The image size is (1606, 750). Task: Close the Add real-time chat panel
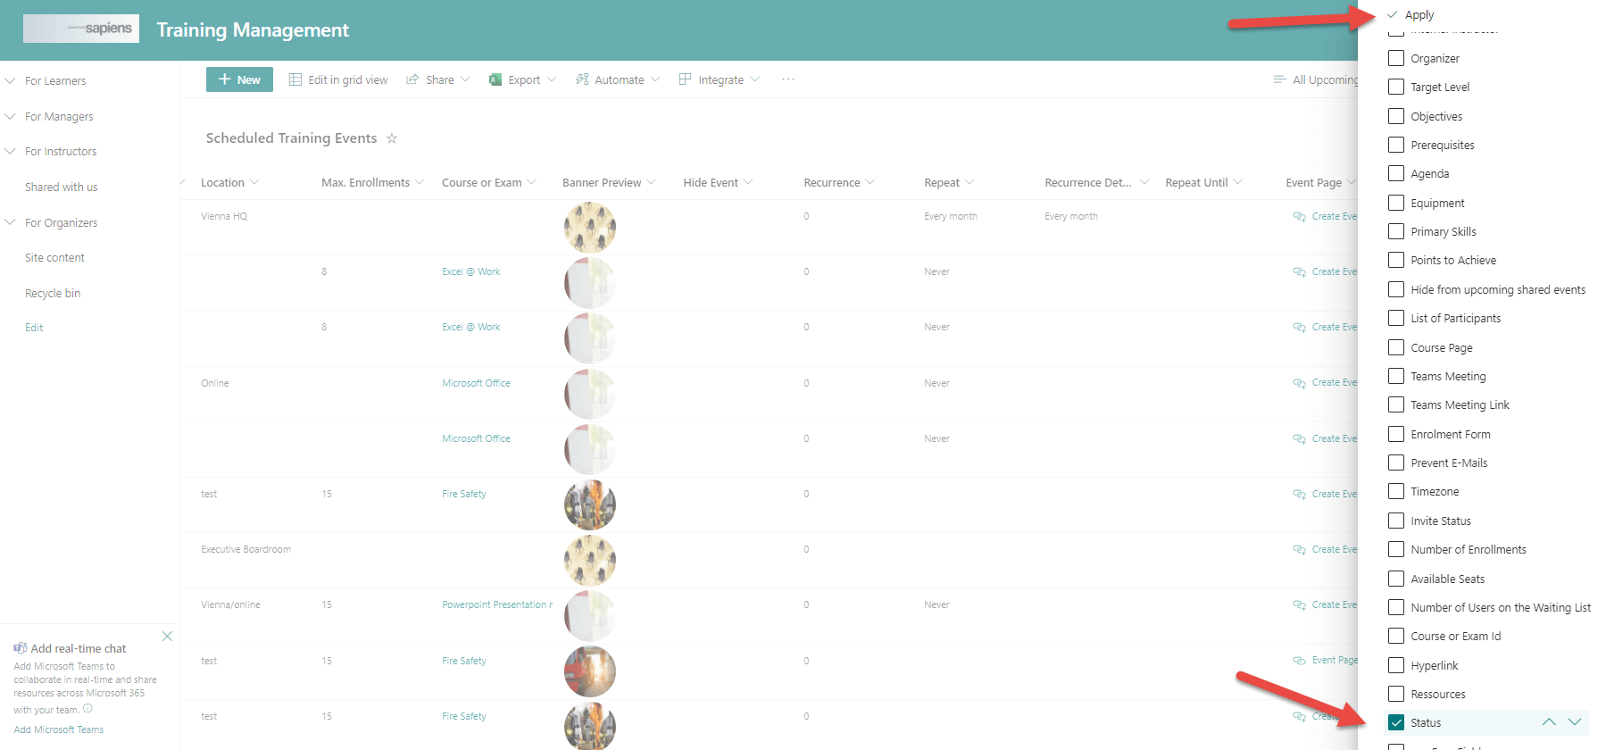167,637
